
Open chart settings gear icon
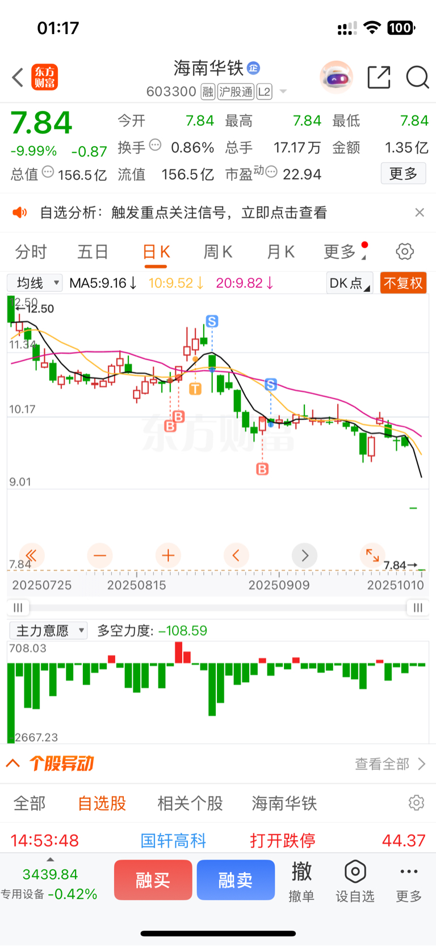point(405,251)
